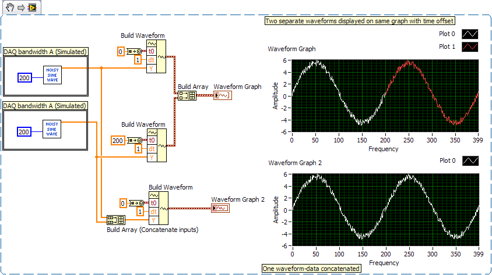Click the arrow icon in snippet header

tap(21, 8)
